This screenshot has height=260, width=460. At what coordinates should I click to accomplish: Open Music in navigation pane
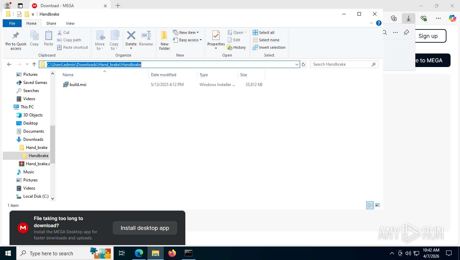pos(25,172)
